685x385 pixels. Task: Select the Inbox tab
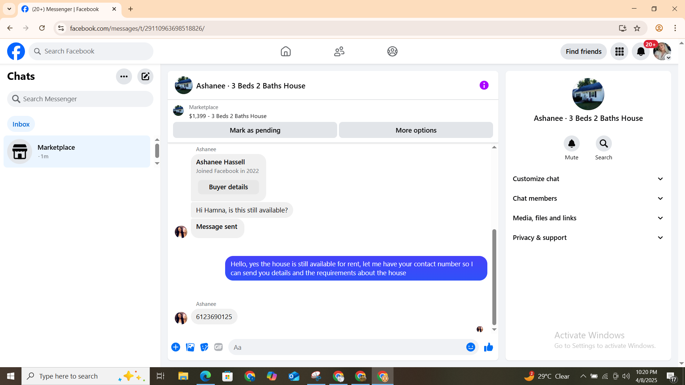[x=21, y=124]
